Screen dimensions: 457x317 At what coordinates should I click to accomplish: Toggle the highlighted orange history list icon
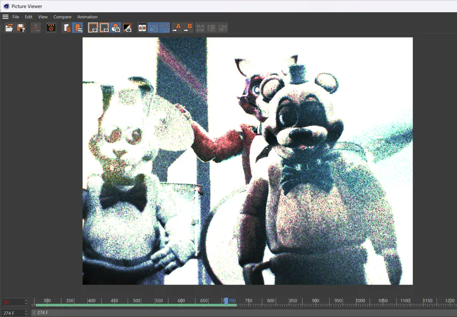[78, 28]
